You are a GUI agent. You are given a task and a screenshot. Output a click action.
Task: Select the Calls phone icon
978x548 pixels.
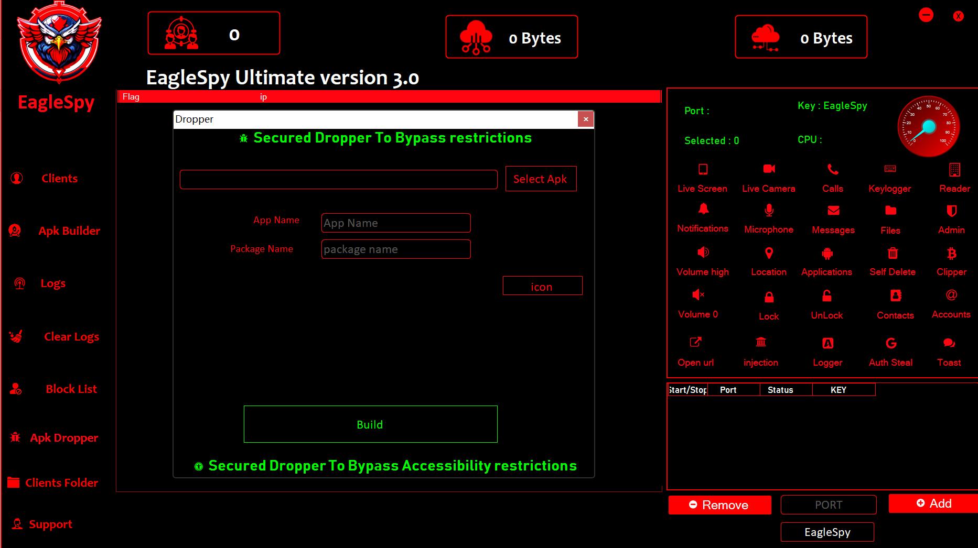click(833, 169)
